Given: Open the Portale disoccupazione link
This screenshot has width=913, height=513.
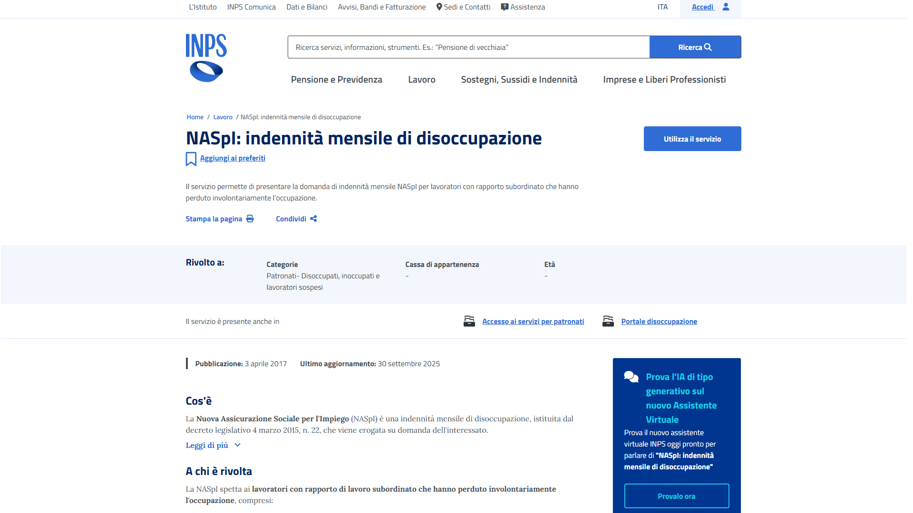Looking at the screenshot, I should (659, 322).
